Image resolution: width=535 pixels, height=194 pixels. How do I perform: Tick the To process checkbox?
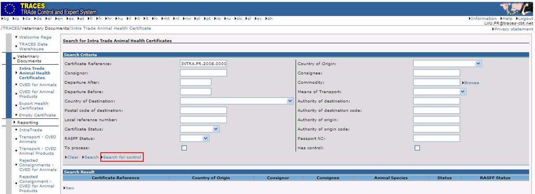coord(184,148)
